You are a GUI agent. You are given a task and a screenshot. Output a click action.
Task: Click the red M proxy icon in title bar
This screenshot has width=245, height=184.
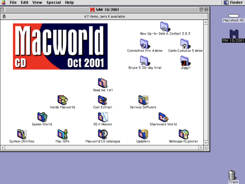point(92,10)
